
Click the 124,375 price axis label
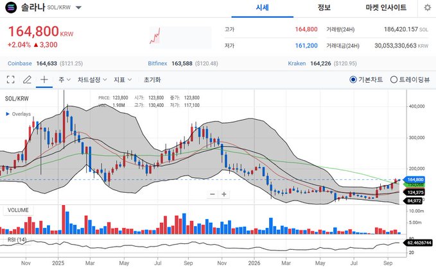point(415,192)
